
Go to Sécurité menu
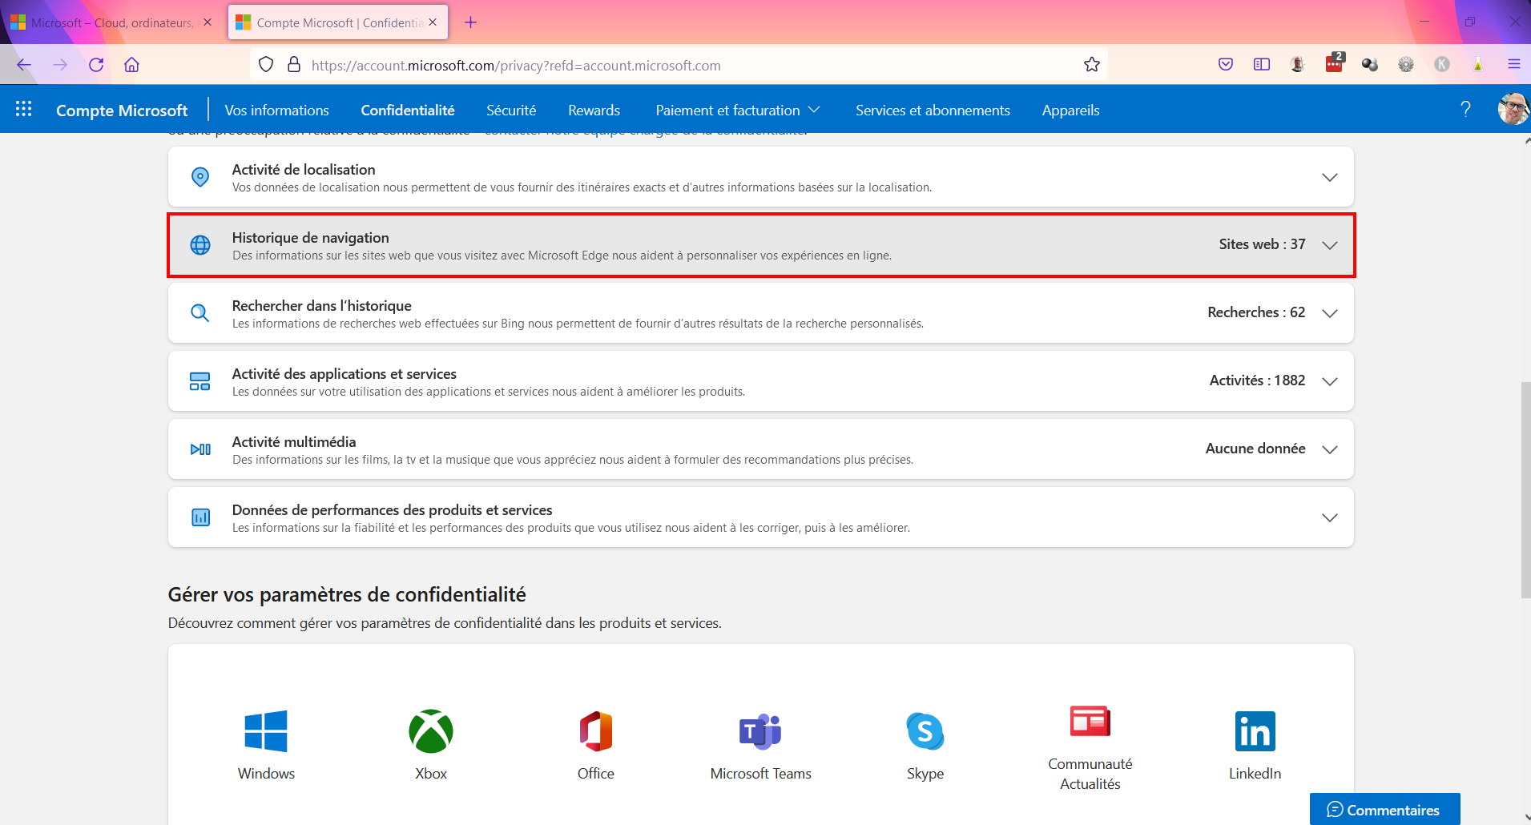pyautogui.click(x=511, y=111)
